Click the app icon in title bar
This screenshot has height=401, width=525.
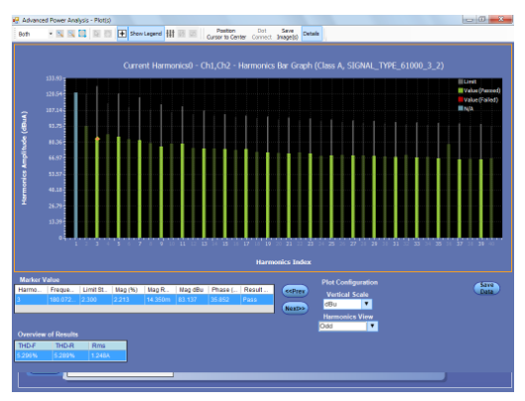(x=16, y=20)
